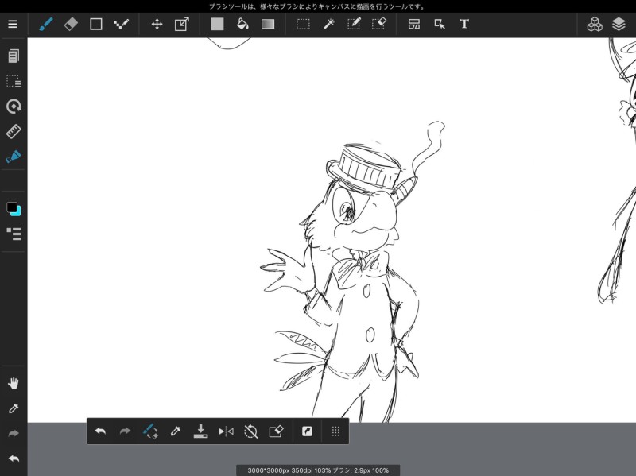Viewport: 636px width, 476px height.
Task: Click the brush tool hint text
Action: coord(317,6)
